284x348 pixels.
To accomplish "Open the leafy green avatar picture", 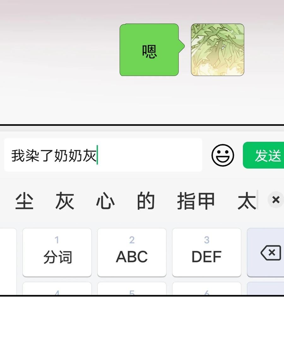I will point(217,50).
